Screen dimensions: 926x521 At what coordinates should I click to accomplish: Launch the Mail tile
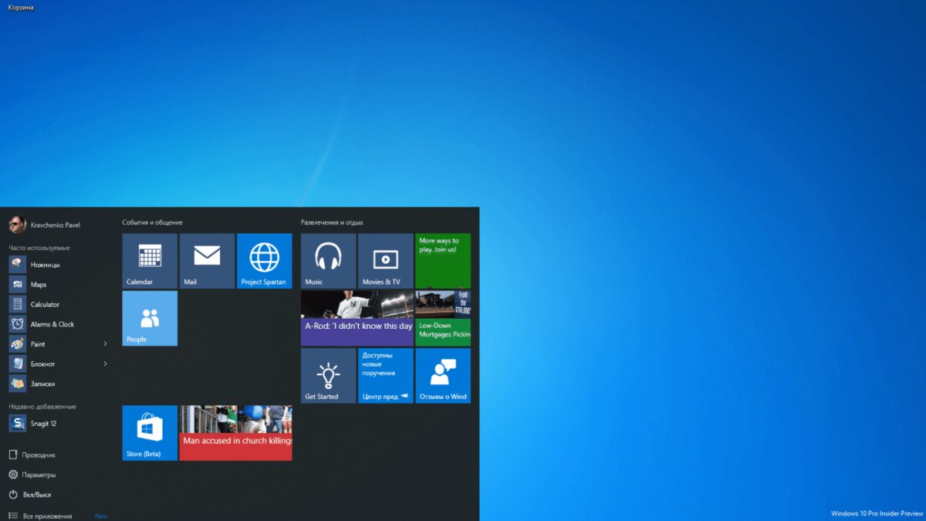point(207,261)
